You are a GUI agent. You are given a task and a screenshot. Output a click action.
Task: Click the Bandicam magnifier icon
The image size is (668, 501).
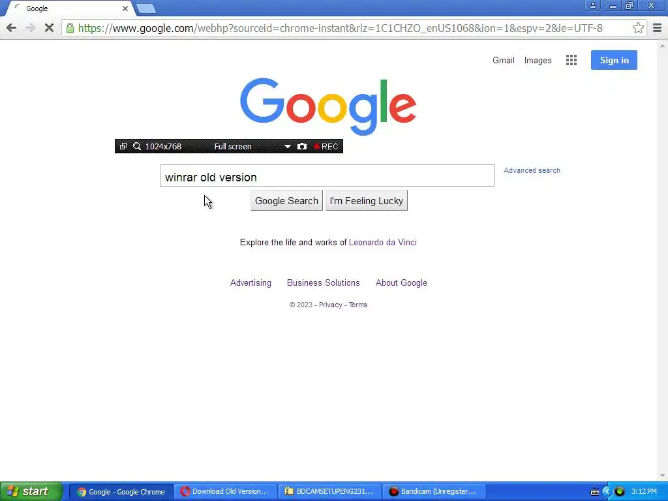tap(137, 146)
